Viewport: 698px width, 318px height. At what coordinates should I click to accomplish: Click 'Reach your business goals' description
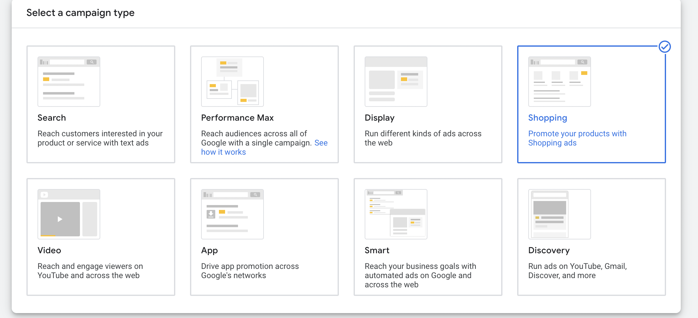coord(420,275)
